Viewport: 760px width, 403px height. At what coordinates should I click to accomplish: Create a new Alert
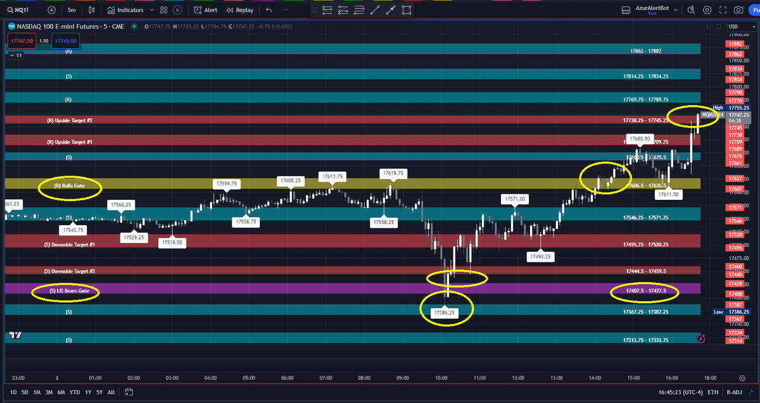pyautogui.click(x=205, y=10)
